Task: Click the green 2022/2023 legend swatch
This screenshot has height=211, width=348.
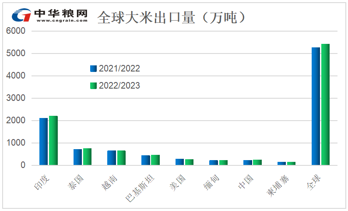Action: pos(93,86)
